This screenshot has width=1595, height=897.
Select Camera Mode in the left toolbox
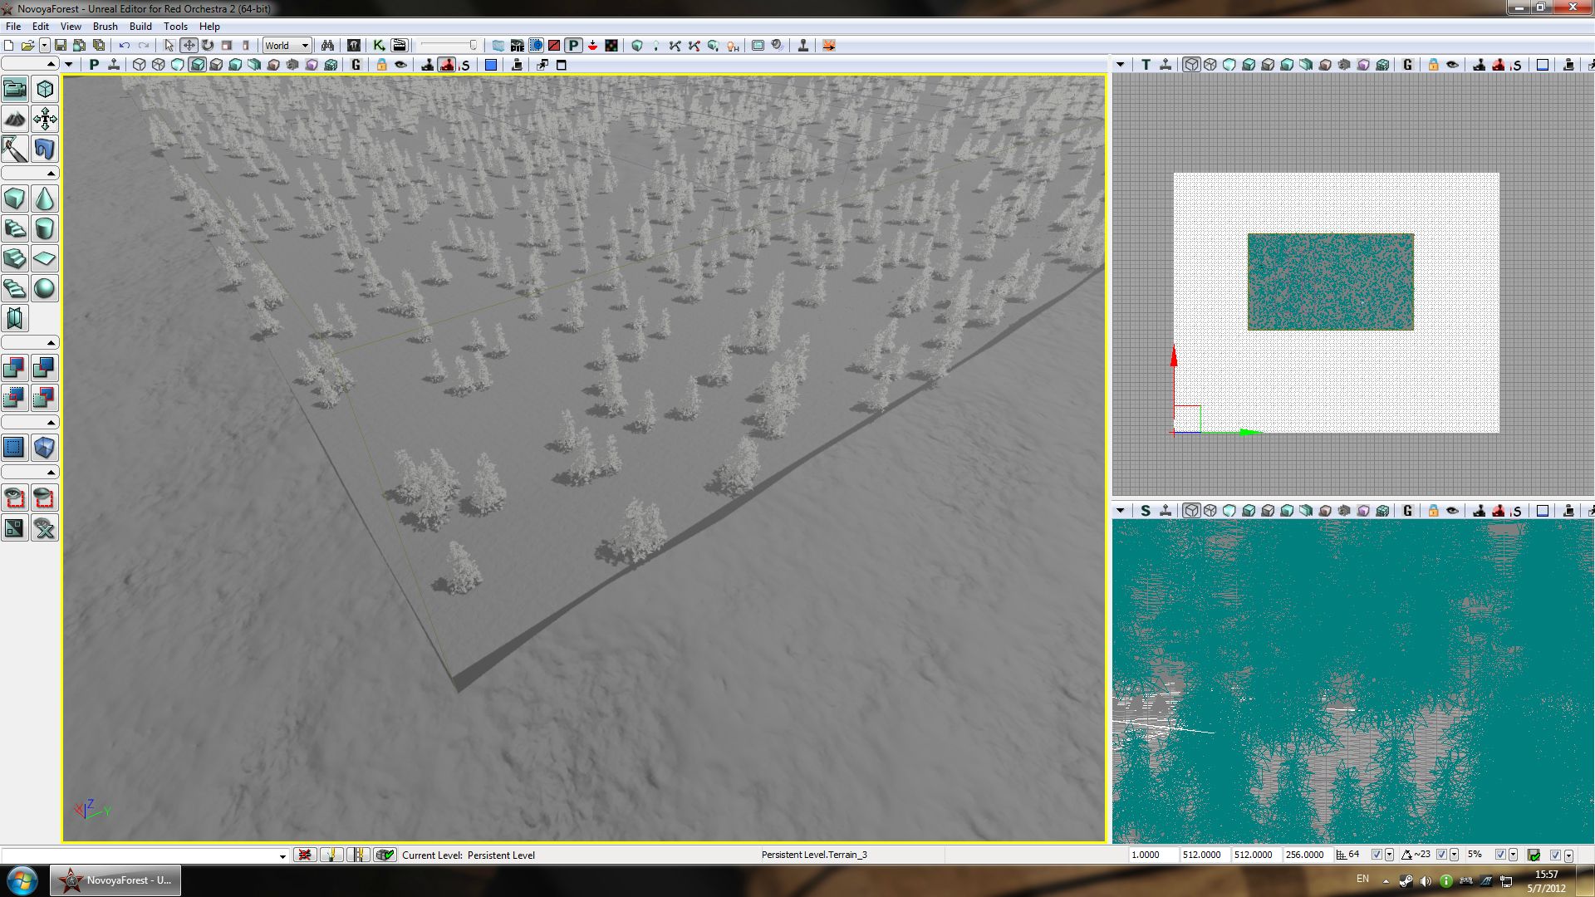click(x=15, y=89)
